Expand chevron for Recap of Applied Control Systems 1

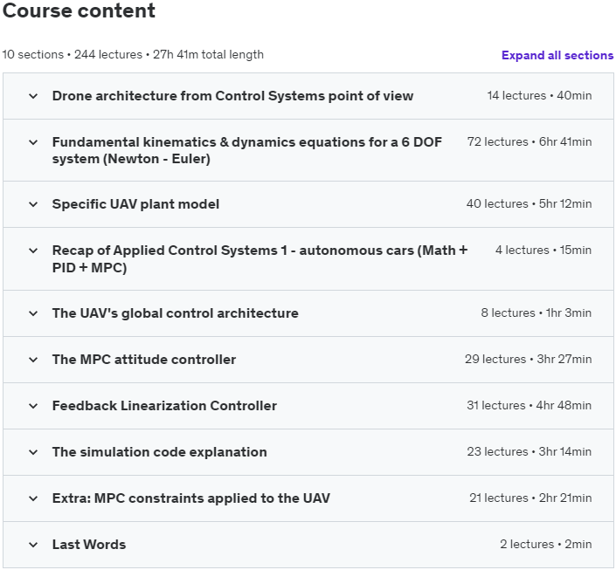[33, 251]
